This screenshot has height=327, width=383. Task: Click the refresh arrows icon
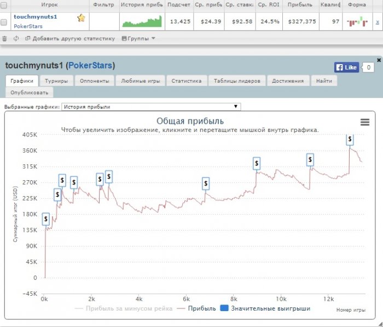[x=16, y=39]
